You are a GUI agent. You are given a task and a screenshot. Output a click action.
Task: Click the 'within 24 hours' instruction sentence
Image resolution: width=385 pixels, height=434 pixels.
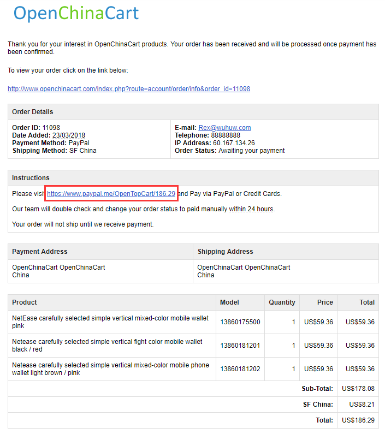pyautogui.click(x=144, y=209)
